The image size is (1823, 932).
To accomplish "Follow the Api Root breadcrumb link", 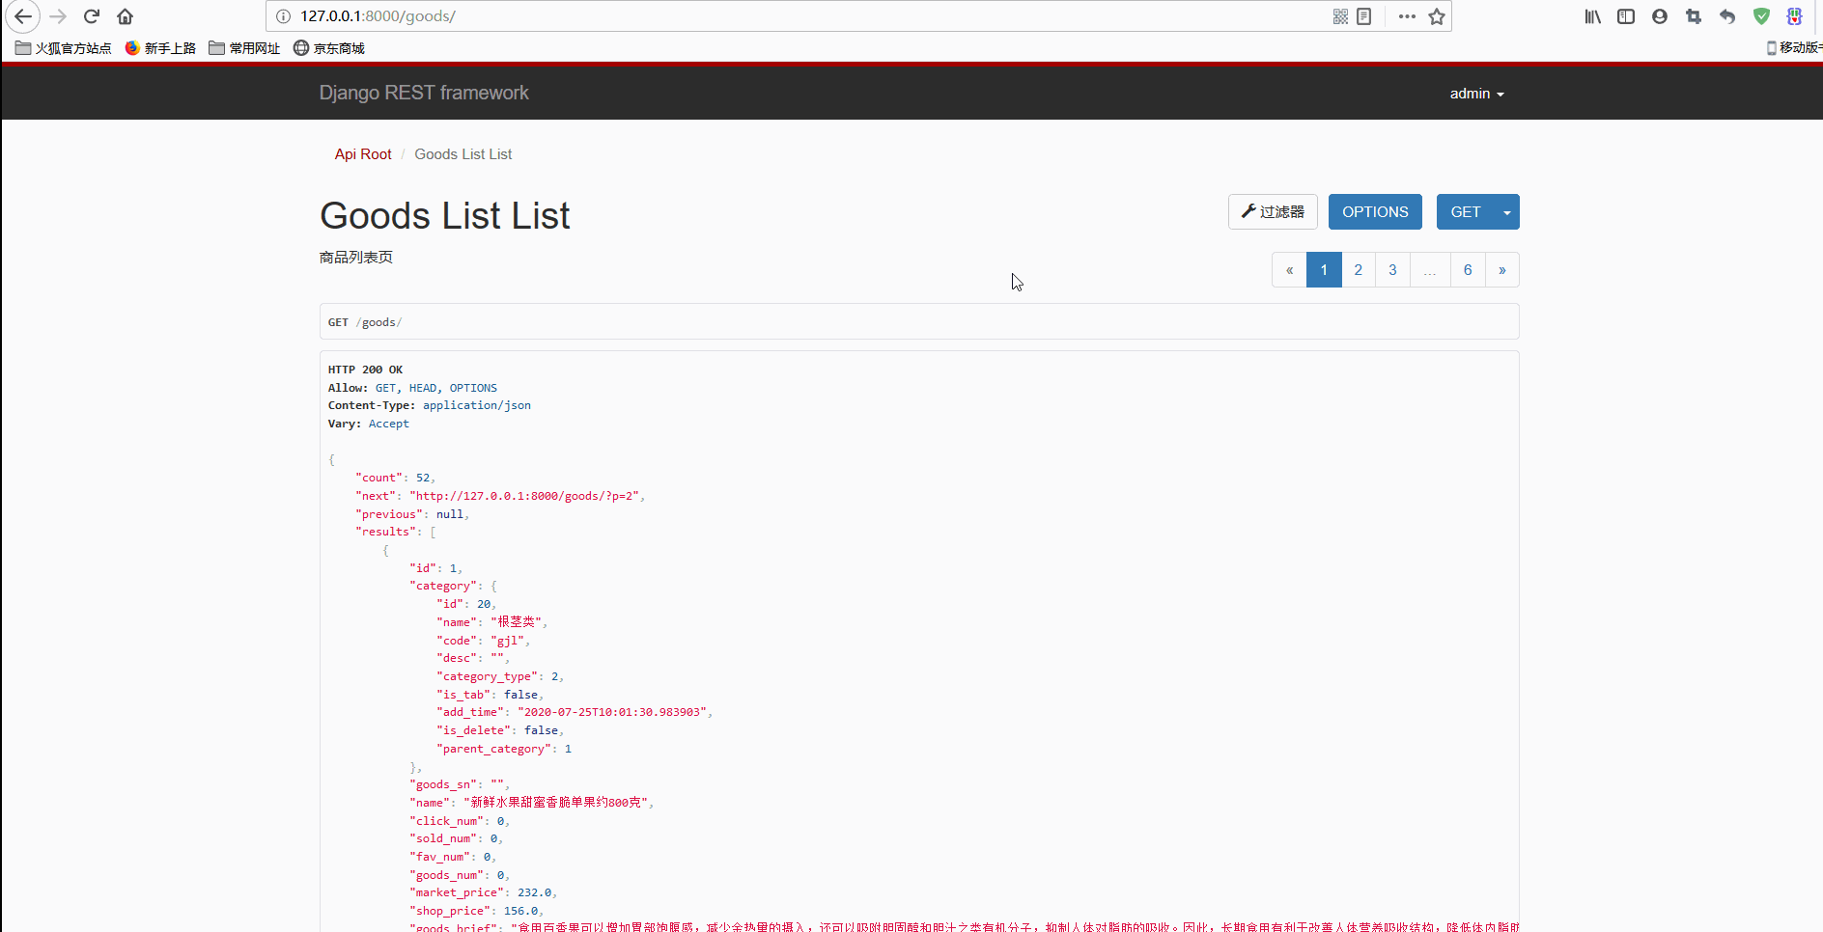I will point(362,154).
